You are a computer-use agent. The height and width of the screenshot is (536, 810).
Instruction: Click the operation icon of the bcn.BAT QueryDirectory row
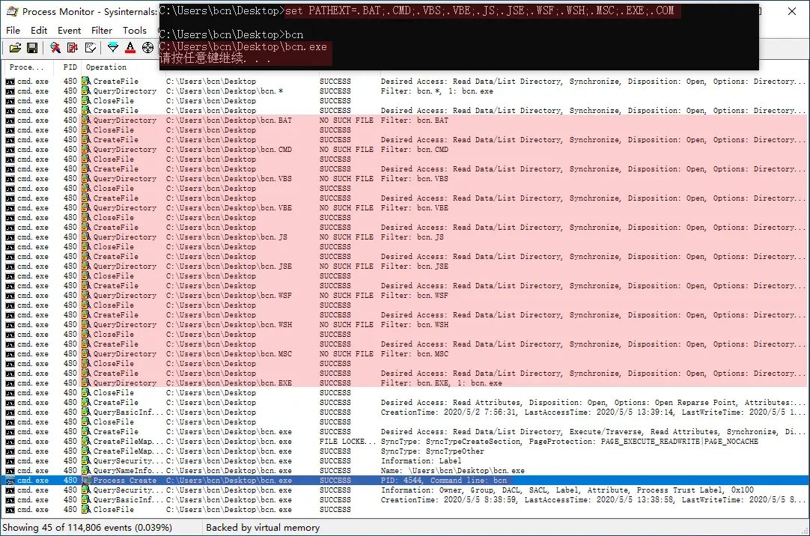click(86, 121)
